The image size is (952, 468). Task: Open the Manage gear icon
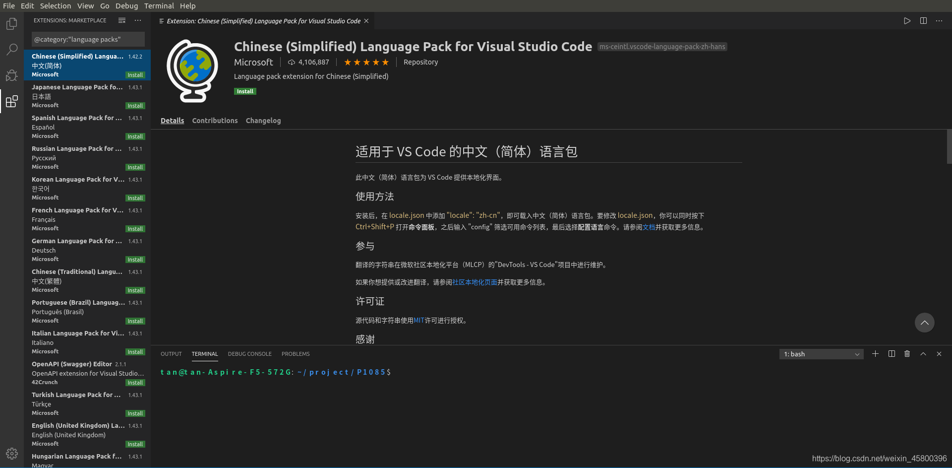pyautogui.click(x=12, y=453)
